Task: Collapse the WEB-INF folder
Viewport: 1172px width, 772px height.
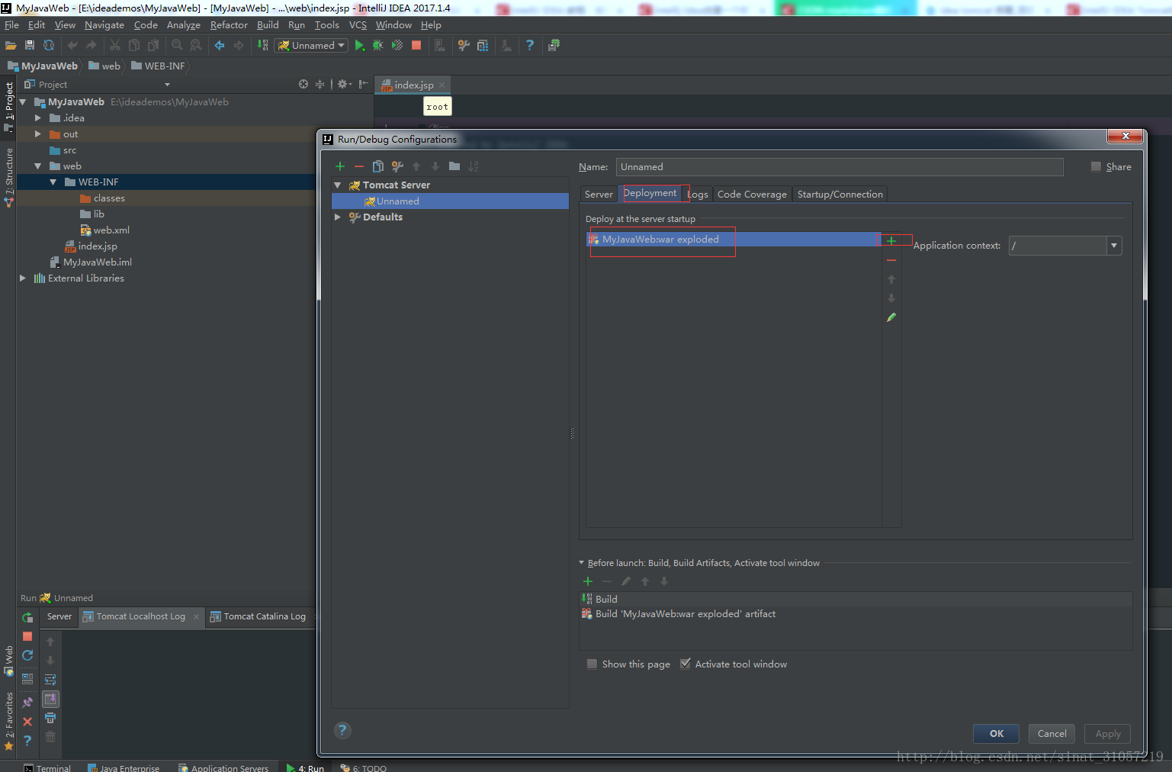Action: [x=53, y=182]
